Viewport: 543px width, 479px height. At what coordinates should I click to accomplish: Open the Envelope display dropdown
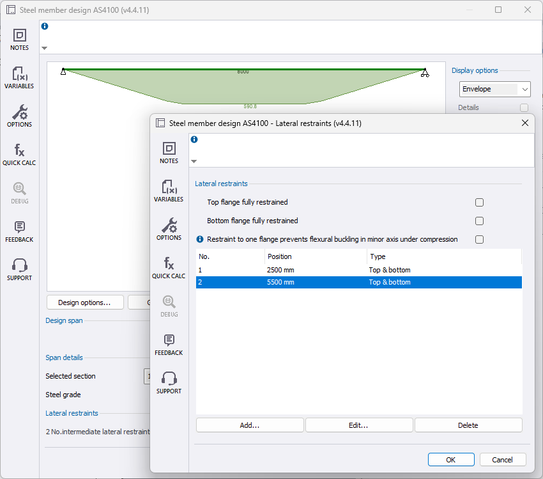pos(494,89)
